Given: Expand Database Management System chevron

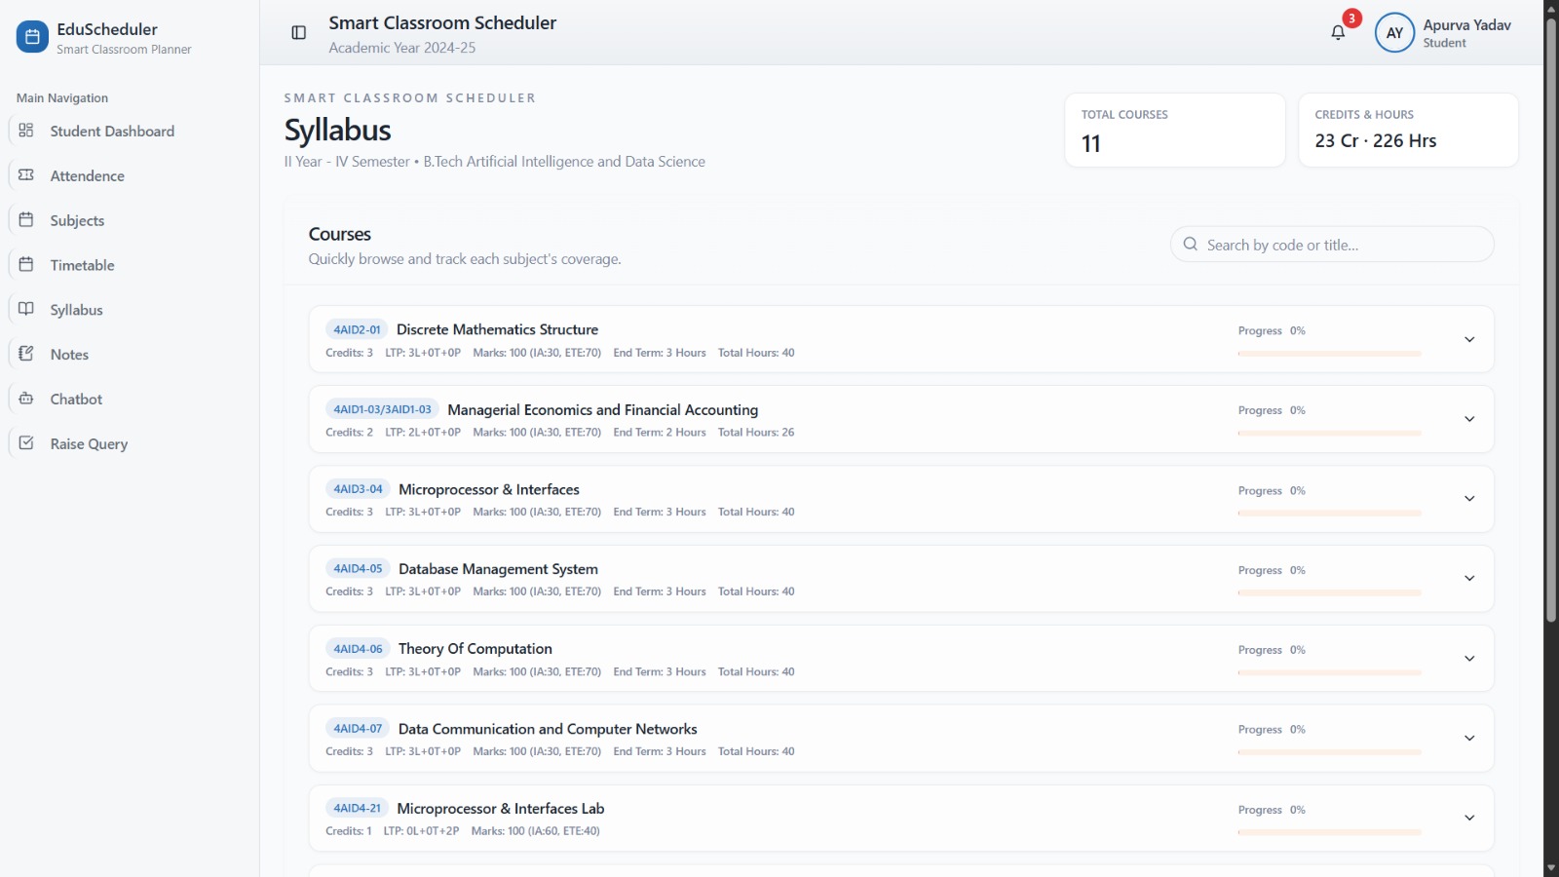Looking at the screenshot, I should pyautogui.click(x=1469, y=579).
